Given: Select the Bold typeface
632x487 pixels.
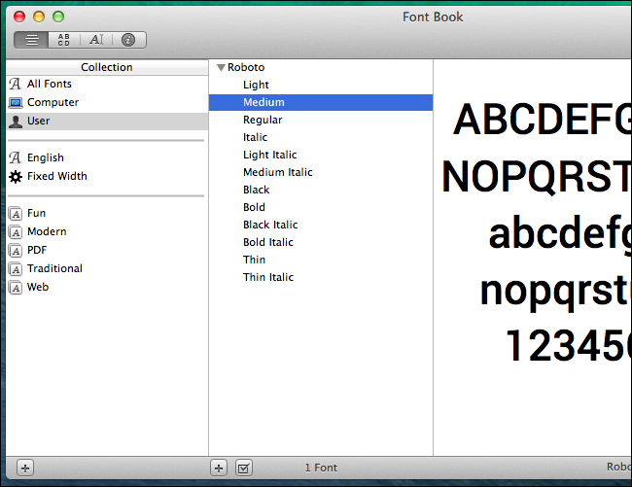Looking at the screenshot, I should (321, 207).
